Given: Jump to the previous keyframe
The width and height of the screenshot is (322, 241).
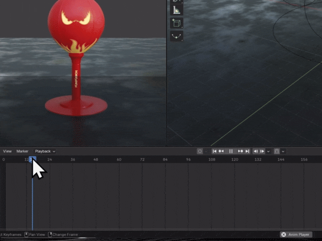Looking at the screenshot, I should (221, 151).
